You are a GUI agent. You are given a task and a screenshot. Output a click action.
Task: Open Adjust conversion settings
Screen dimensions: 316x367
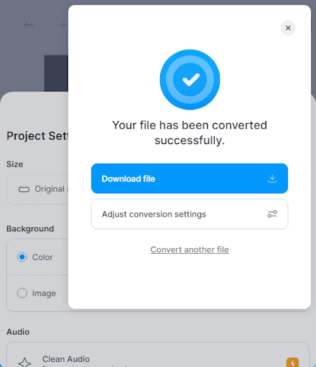pos(190,214)
